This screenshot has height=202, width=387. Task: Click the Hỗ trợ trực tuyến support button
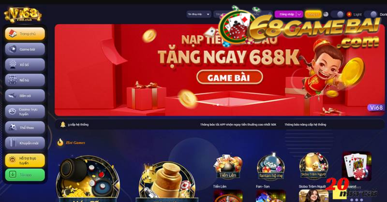coord(25,160)
